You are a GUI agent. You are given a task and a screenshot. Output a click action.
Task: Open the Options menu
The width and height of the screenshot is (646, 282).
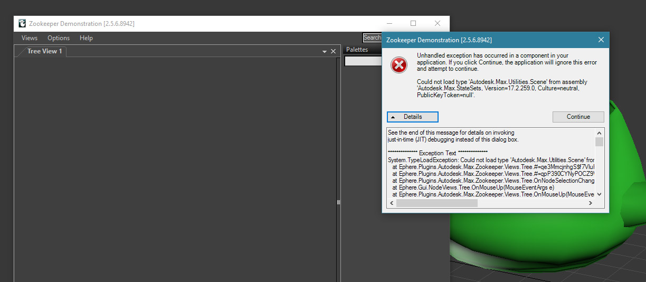(59, 38)
